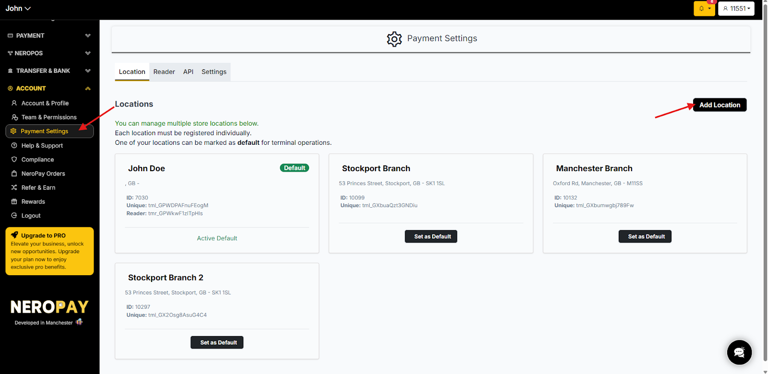
Task: Open the 11551 user account dropdown
Action: click(x=736, y=9)
